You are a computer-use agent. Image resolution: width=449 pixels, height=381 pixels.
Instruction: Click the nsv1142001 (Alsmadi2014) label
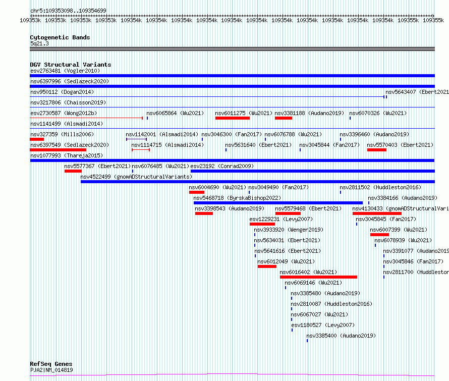point(162,134)
